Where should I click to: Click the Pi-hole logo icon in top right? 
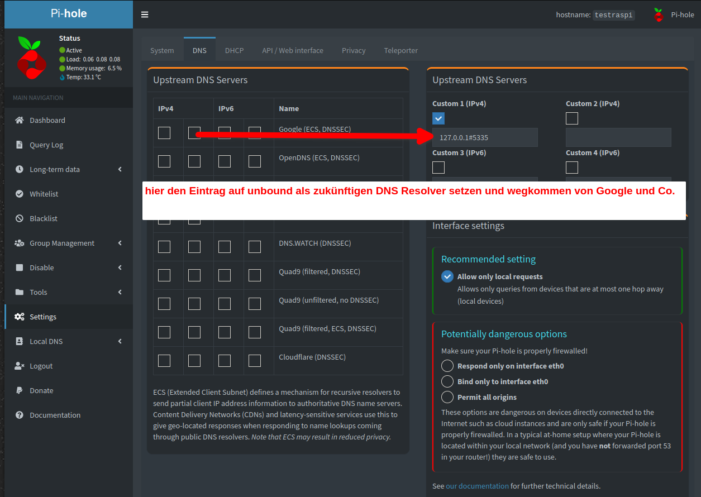click(x=659, y=15)
